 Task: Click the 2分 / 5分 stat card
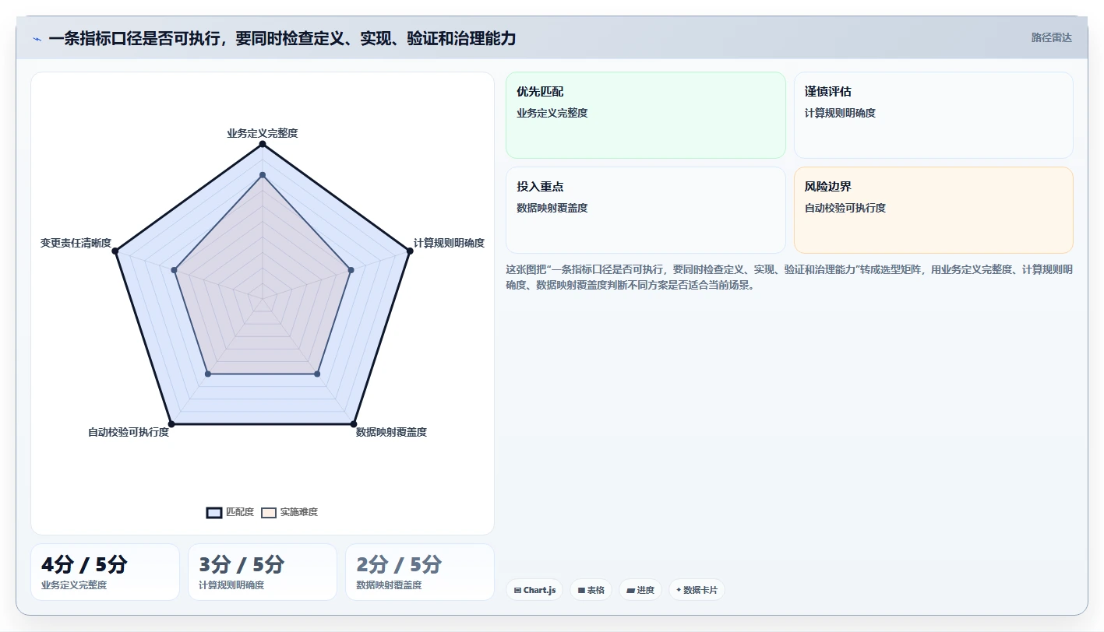[420, 572]
